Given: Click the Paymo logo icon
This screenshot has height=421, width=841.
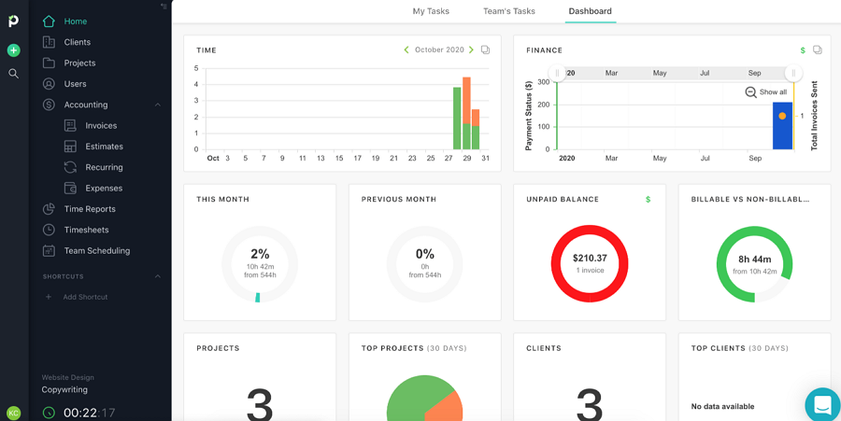Looking at the screenshot, I should [x=13, y=21].
